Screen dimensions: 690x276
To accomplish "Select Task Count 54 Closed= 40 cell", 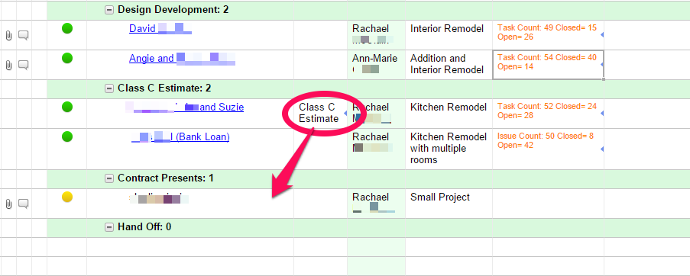I will point(548,65).
